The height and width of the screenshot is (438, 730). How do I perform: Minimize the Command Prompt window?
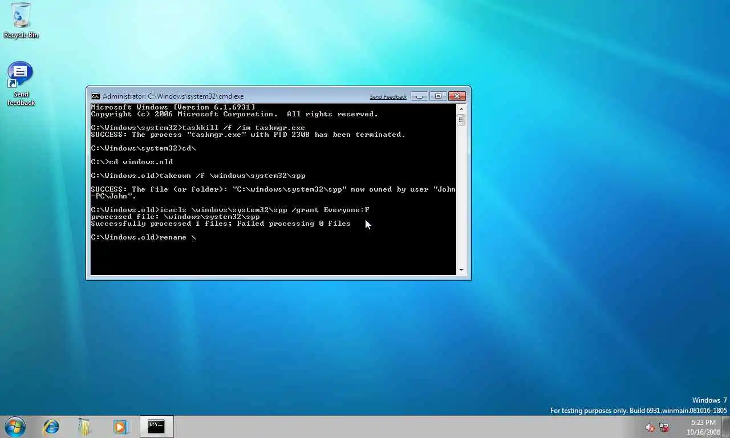pyautogui.click(x=419, y=96)
